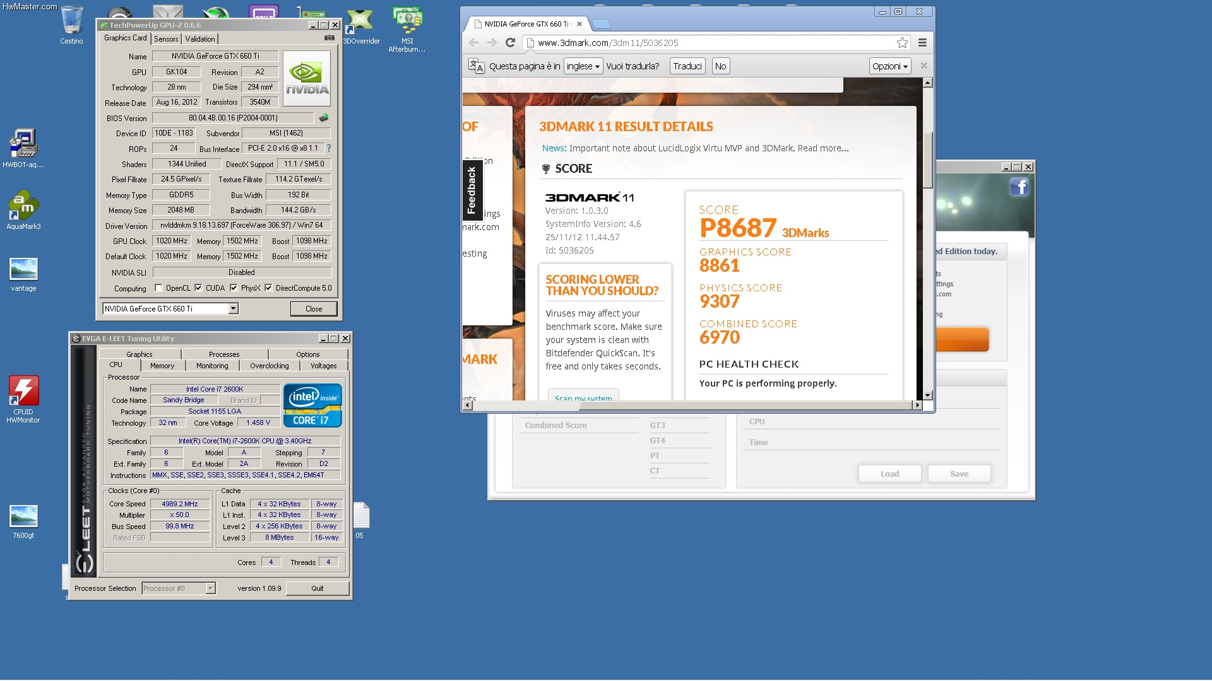
Task: Click the BIOS save chip icon in GPU-Z
Action: pyautogui.click(x=324, y=118)
